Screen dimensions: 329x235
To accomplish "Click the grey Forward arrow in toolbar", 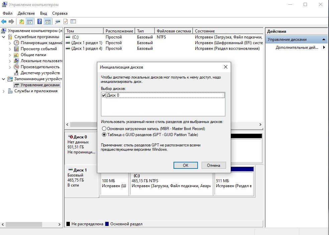I will (x=11, y=21).
